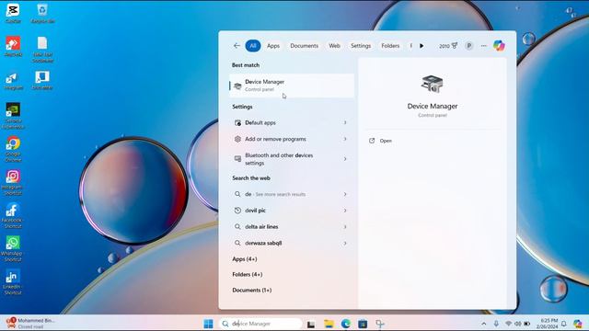The width and height of the screenshot is (589, 331).
Task: Open CapCut desktop shortcut
Action: [x=13, y=13]
